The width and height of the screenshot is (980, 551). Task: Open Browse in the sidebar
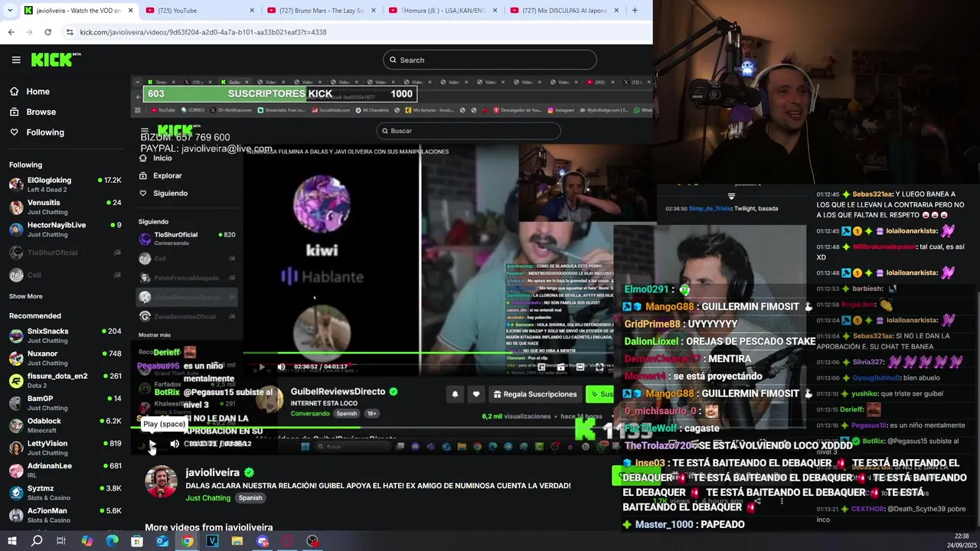pos(41,112)
